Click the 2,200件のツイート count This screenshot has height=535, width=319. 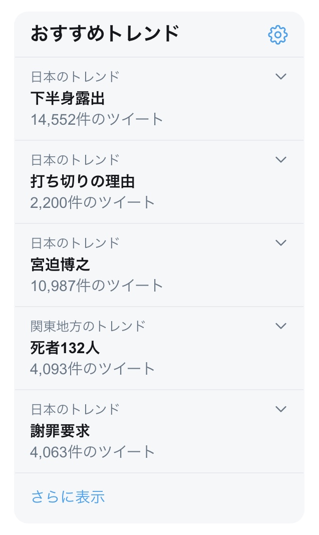(93, 202)
